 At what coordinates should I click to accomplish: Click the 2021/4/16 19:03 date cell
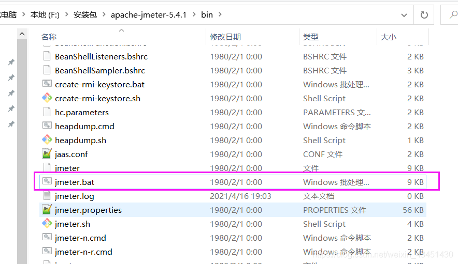point(240,196)
